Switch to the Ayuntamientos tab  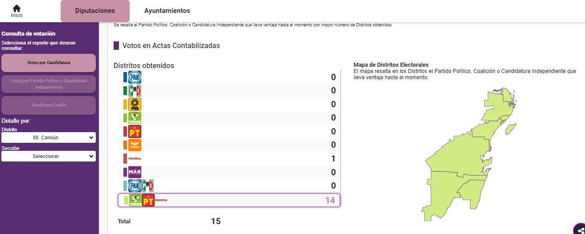coord(167,11)
